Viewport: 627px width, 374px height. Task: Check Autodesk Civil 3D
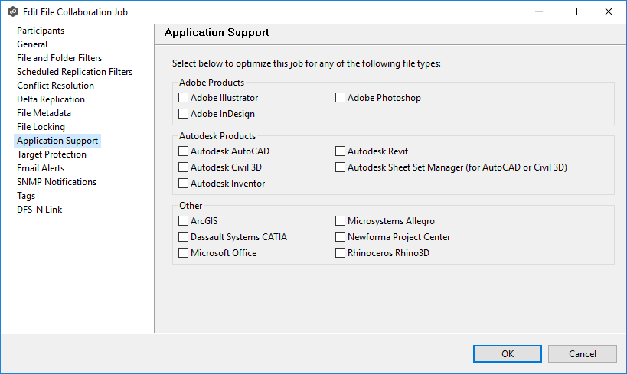[x=184, y=167]
